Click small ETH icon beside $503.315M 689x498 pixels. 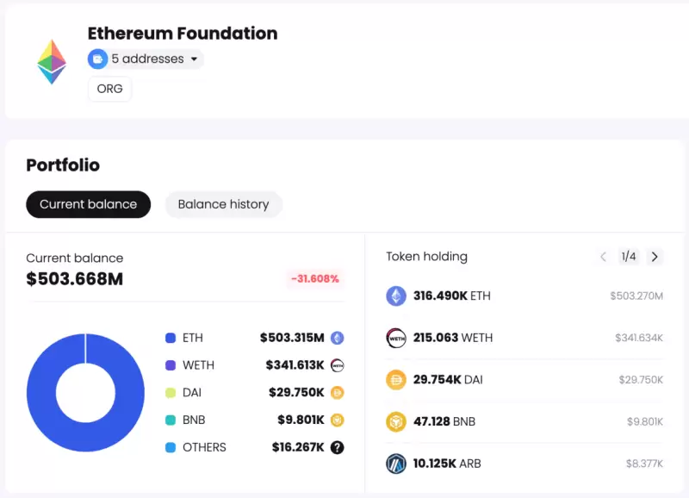coord(338,338)
